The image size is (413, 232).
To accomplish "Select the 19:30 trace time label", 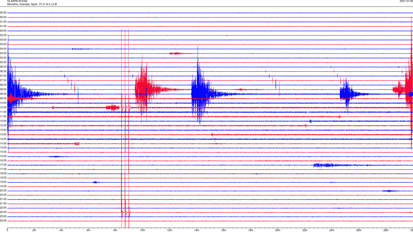I will pyautogui.click(x=3, y=186).
